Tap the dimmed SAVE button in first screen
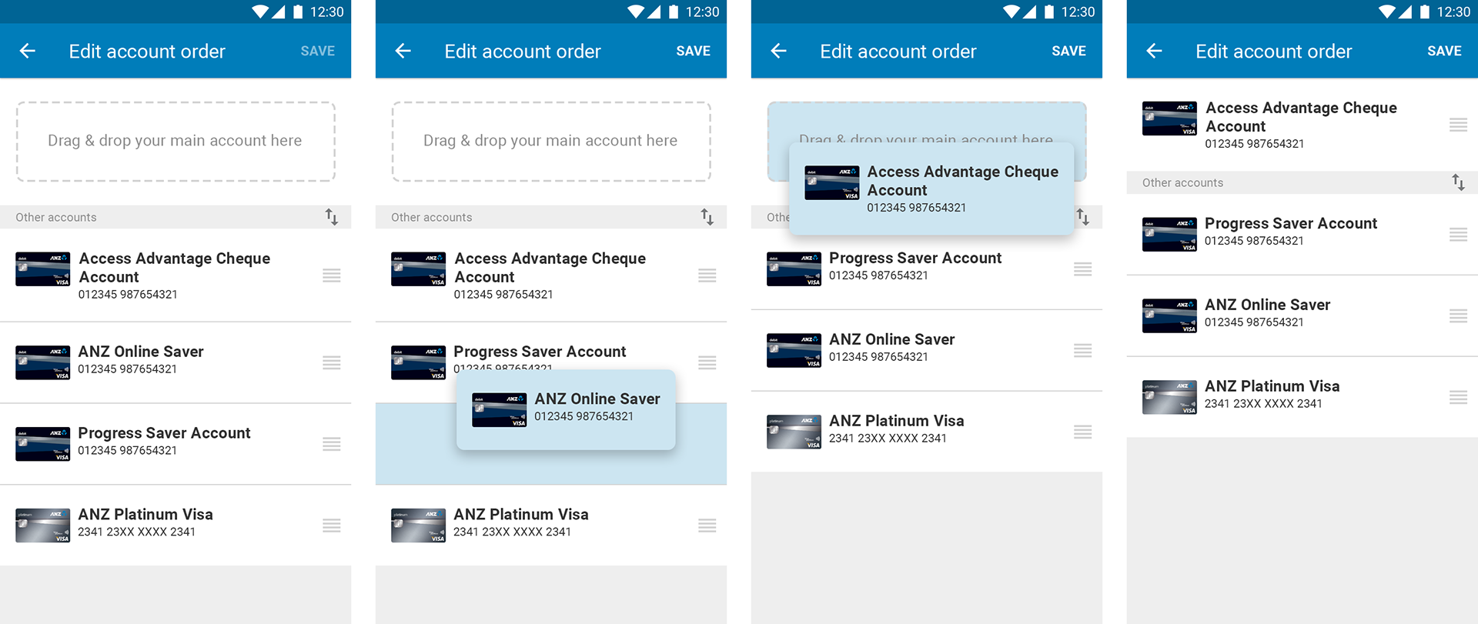Screen dimensions: 1478x624 (x=318, y=51)
